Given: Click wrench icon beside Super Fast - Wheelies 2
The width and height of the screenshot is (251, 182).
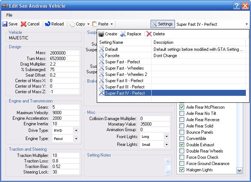Looking at the screenshot, I should coord(102,74).
